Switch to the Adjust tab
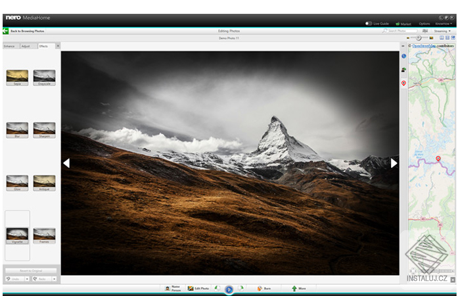Image resolution: width=460 pixels, height=296 pixels. click(29, 46)
